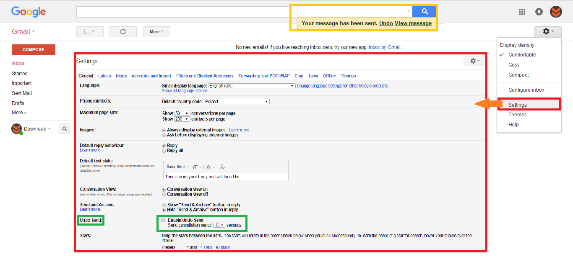The height and width of the screenshot is (262, 573).
Task: Switch to the Labs tab
Action: 313,76
